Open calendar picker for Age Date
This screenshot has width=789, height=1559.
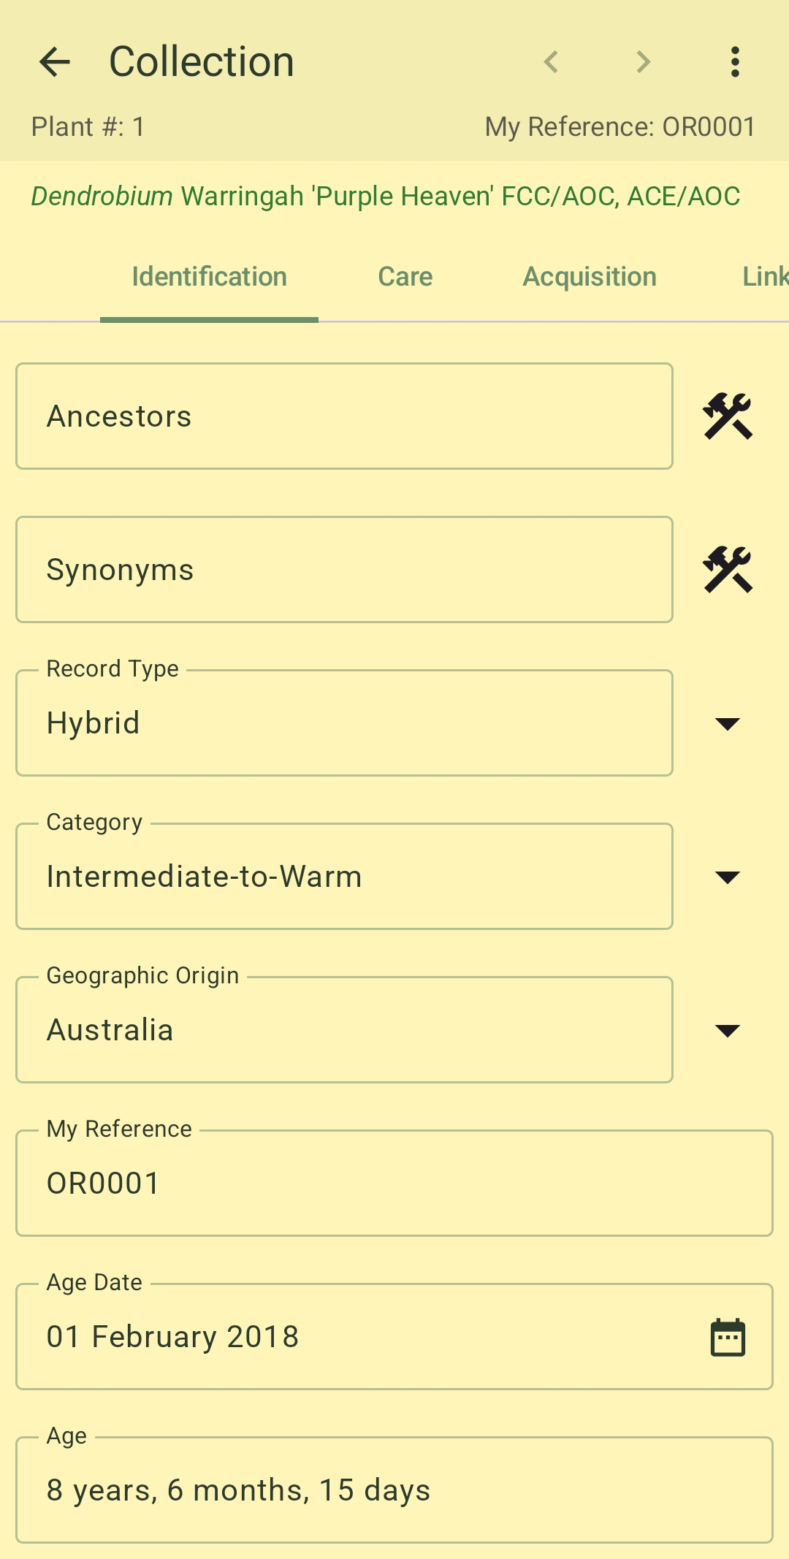tap(728, 1337)
